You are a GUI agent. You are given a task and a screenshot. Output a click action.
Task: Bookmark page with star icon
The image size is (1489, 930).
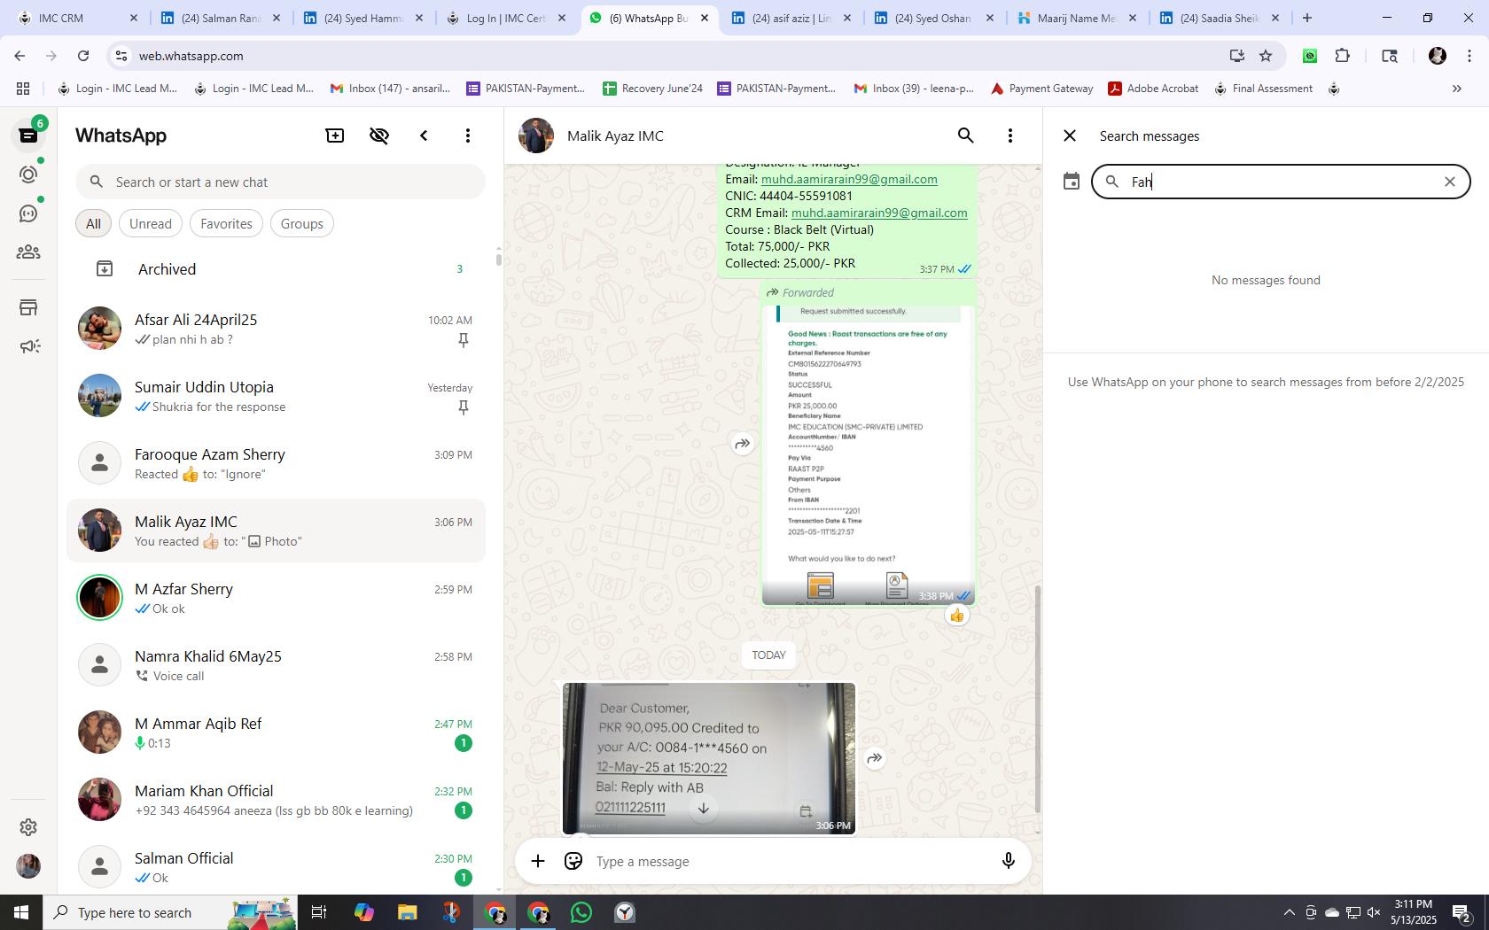click(1266, 56)
